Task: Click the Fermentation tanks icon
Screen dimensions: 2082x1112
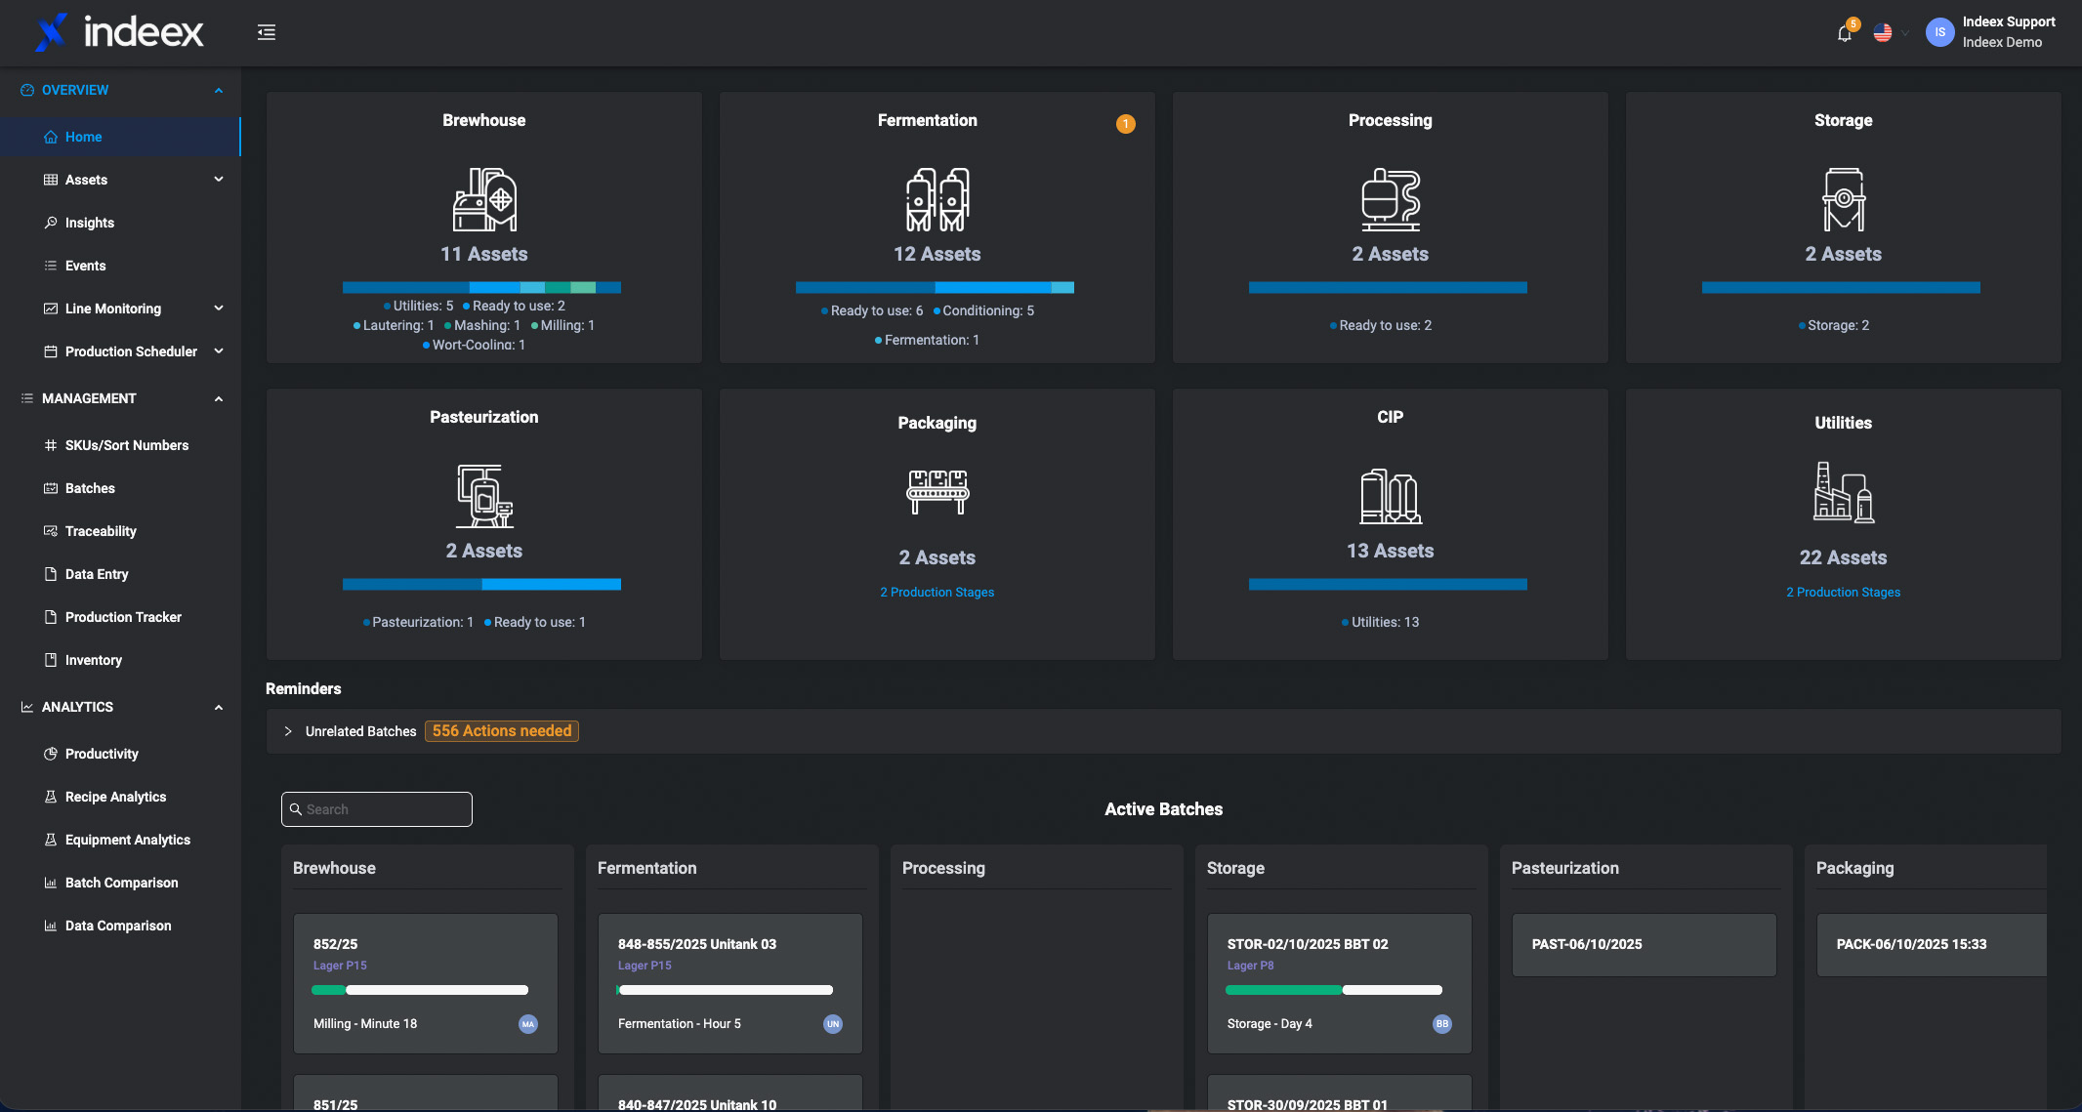Action: pyautogui.click(x=937, y=199)
